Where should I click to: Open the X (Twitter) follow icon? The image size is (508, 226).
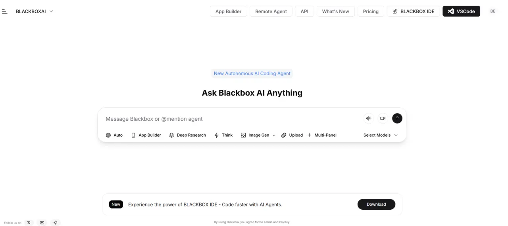29,223
